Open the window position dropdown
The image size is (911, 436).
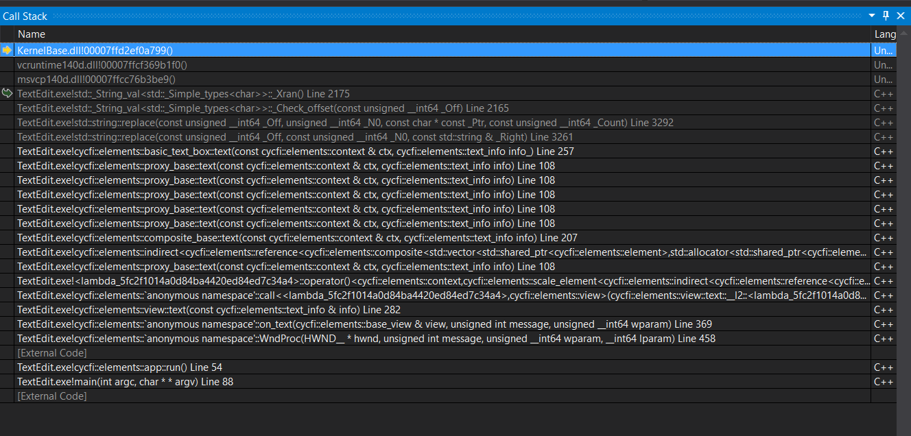[x=872, y=16]
